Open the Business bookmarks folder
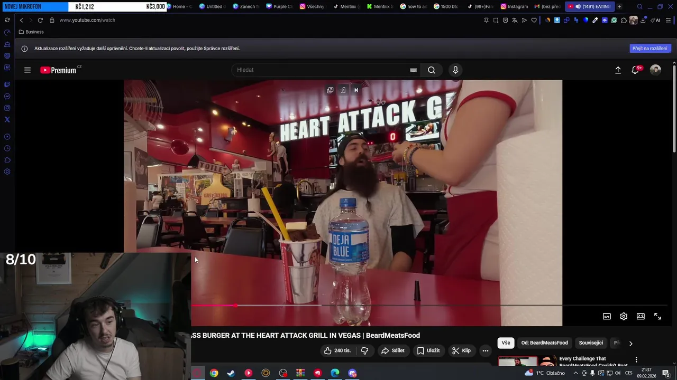This screenshot has width=677, height=380. click(x=31, y=32)
